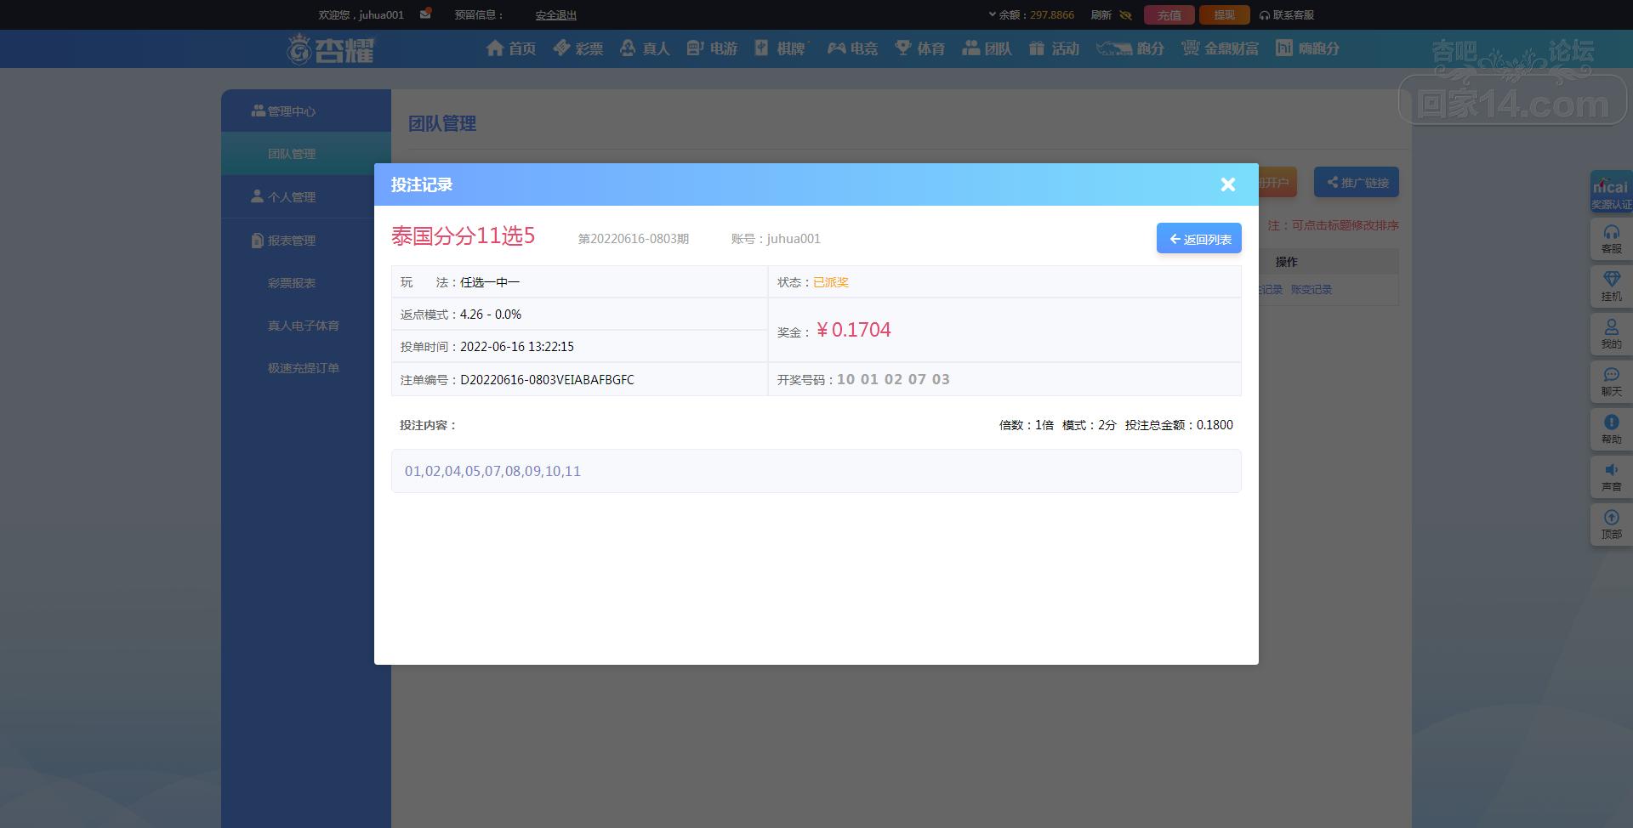The width and height of the screenshot is (1633, 828).
Task: Click the 帮助 help icon
Action: click(x=1611, y=429)
